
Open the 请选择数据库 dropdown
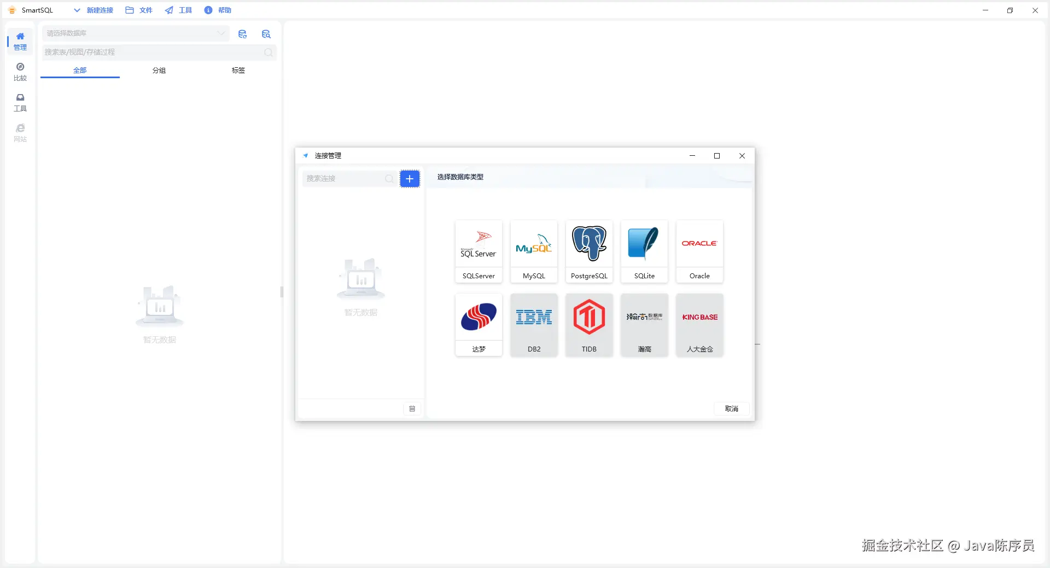135,33
